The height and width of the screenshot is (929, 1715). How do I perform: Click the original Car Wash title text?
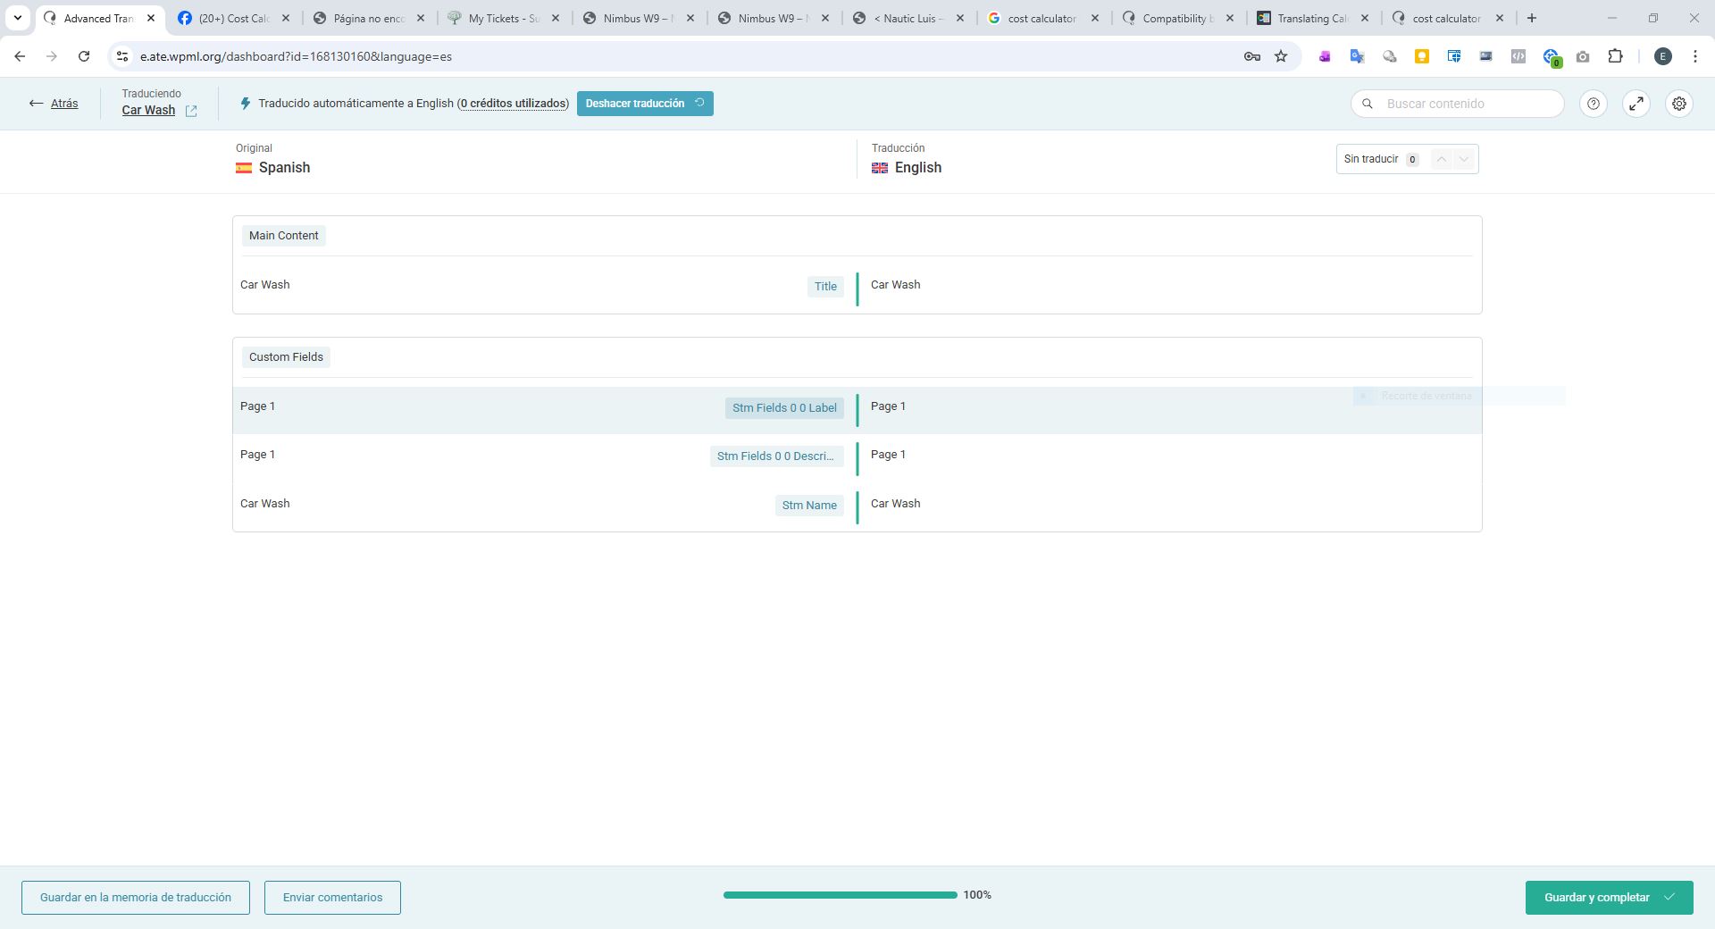tap(264, 285)
